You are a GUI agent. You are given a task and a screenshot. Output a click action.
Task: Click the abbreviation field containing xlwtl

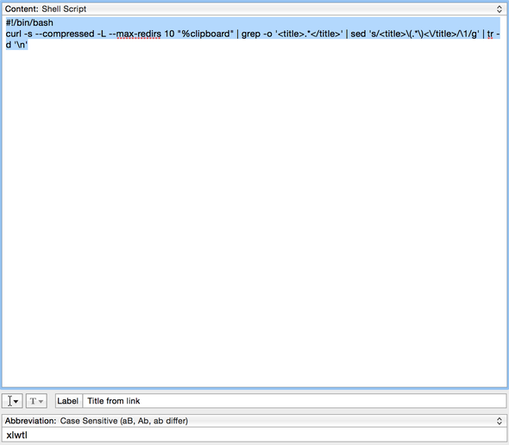pos(254,435)
